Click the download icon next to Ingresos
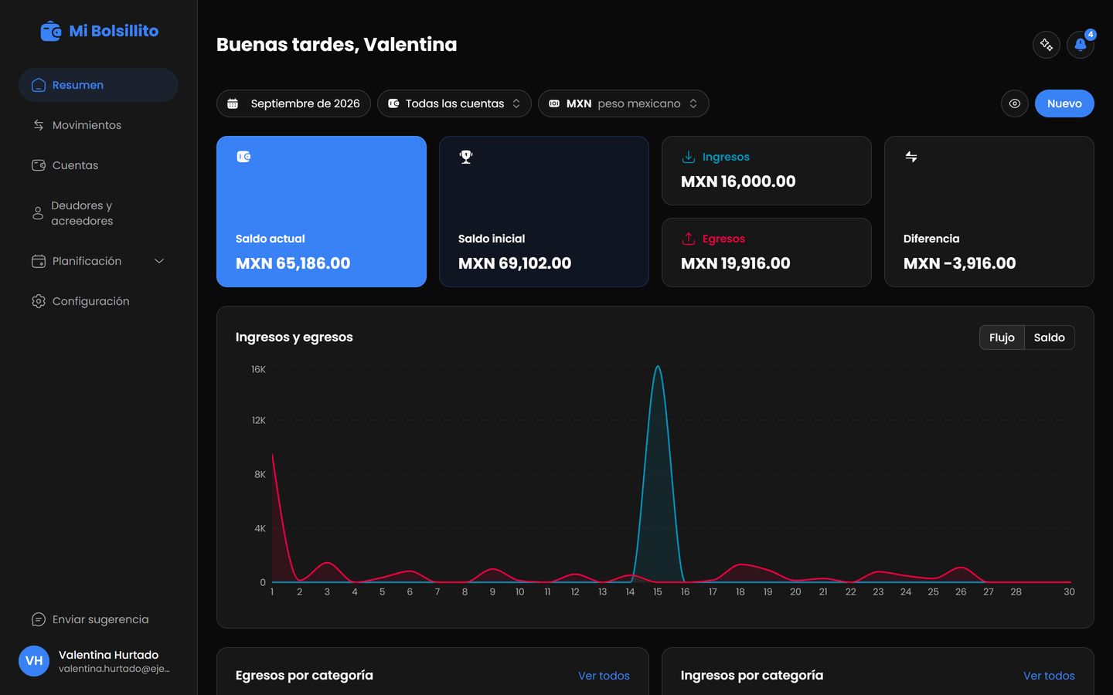Screen dimensions: 1113x695 click(x=688, y=157)
